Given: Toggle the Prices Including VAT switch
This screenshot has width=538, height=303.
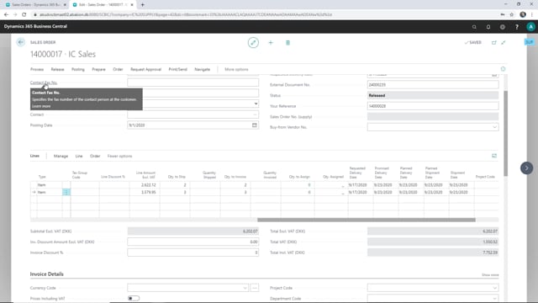Looking at the screenshot, I should (134, 298).
